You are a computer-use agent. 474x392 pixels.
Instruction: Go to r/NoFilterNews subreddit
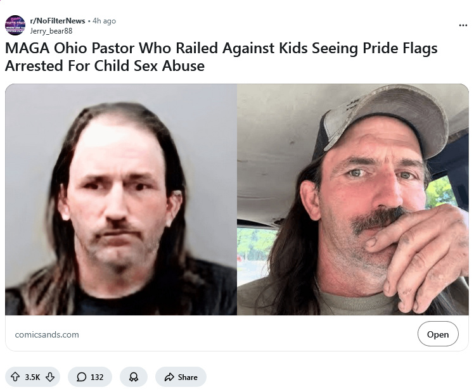(x=58, y=20)
